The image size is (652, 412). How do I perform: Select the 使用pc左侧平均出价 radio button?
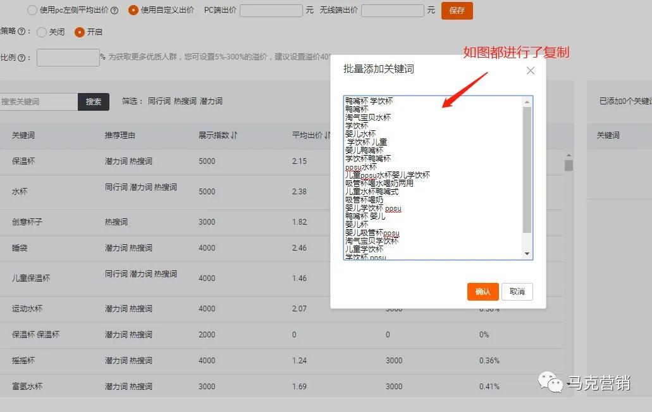point(31,10)
